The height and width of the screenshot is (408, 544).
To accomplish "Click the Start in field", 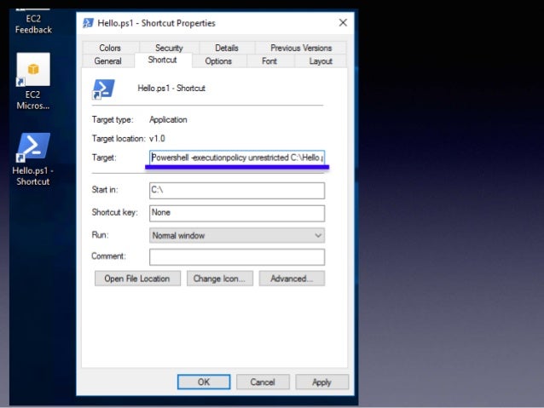I will (237, 190).
